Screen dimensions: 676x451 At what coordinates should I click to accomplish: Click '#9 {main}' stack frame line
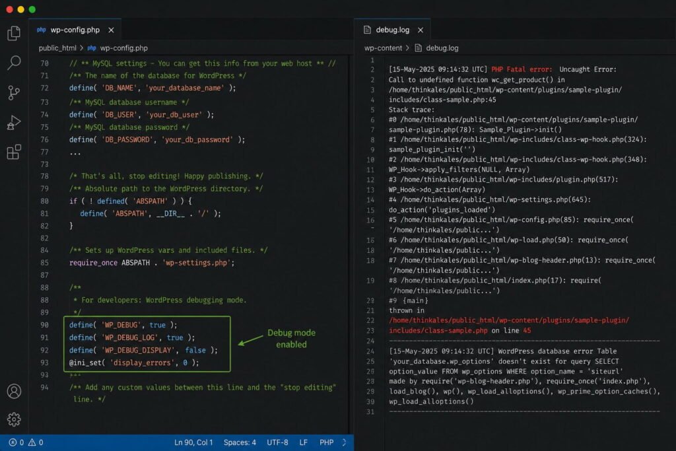tap(408, 300)
